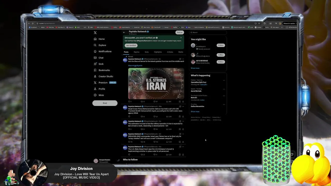Viewport: 331px width, 186px height.
Task: Open Explore in the sidebar
Action: click(x=100, y=45)
